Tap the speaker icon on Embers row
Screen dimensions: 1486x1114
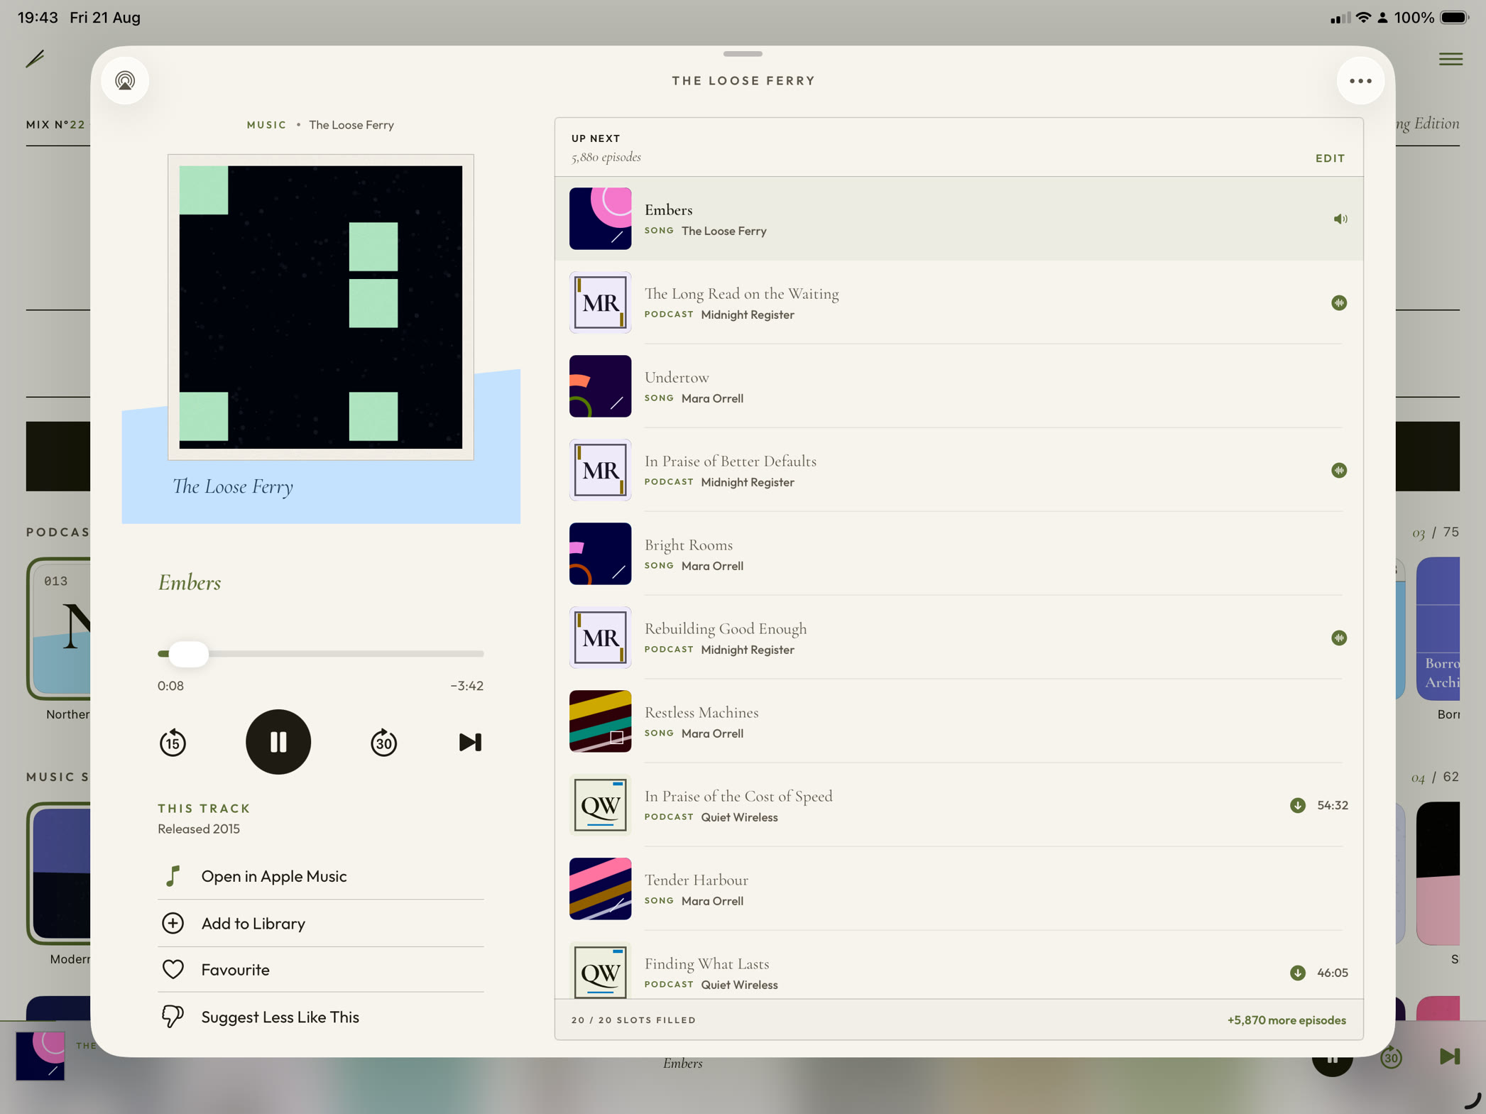point(1340,219)
